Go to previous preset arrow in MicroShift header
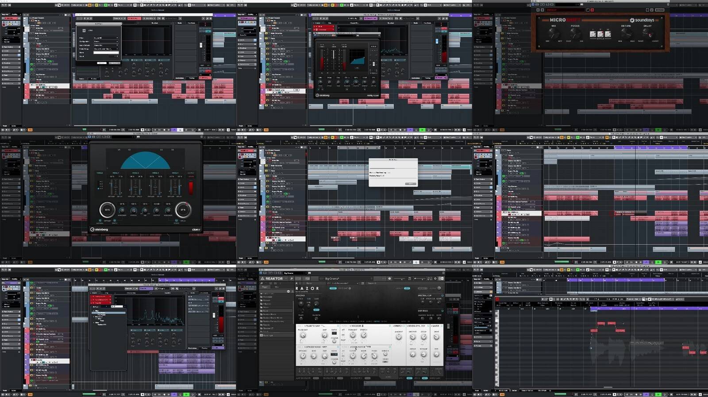Viewport: 708px width, 397px height. 538,10
